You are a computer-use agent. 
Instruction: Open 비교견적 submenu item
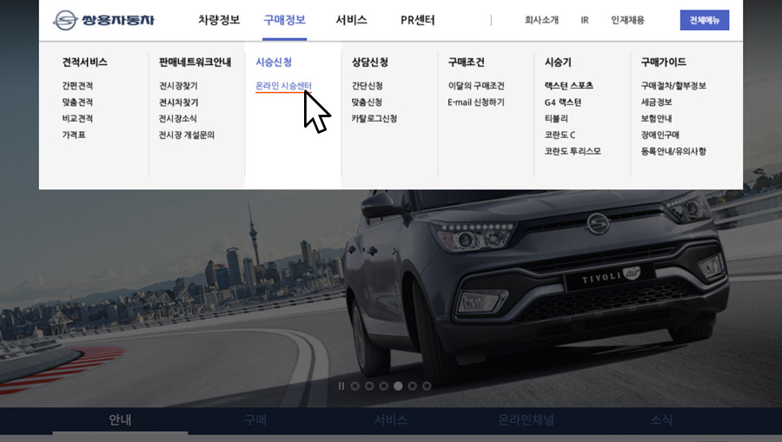(x=77, y=119)
